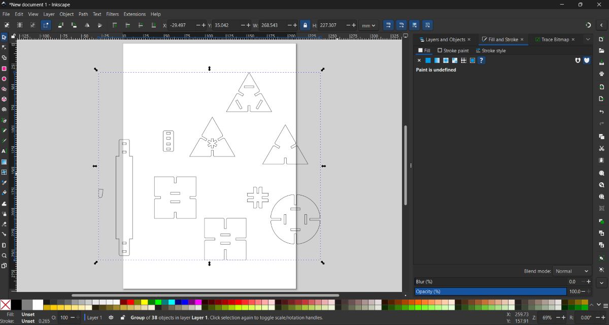Open the units dropdown showing mm
Viewport: 609px width, 325px height.
point(368,25)
